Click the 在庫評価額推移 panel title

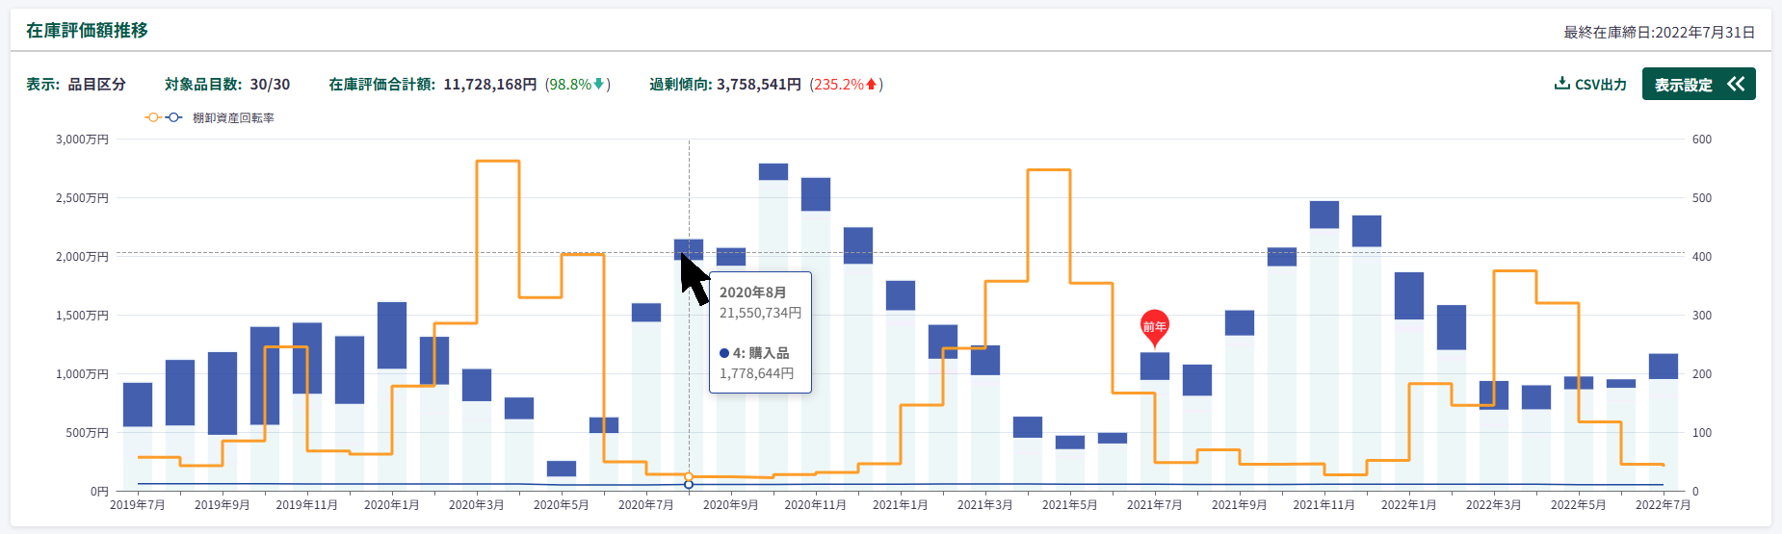tap(87, 31)
